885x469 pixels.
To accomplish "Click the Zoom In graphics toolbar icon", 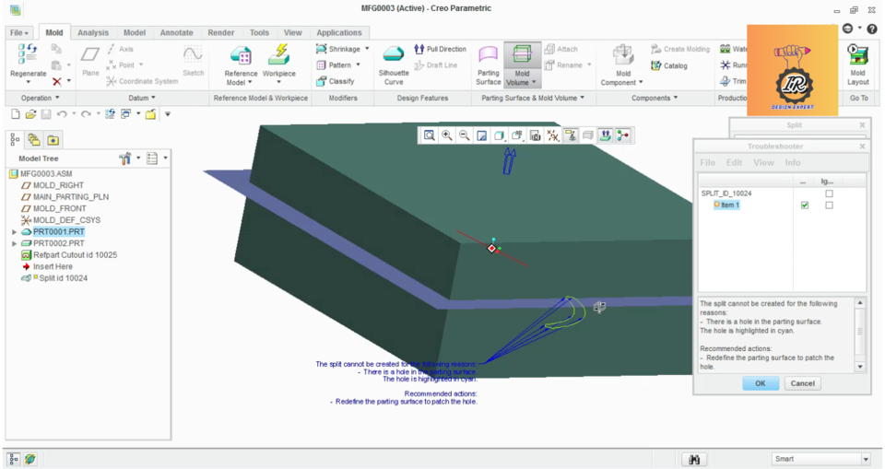I will pyautogui.click(x=447, y=135).
